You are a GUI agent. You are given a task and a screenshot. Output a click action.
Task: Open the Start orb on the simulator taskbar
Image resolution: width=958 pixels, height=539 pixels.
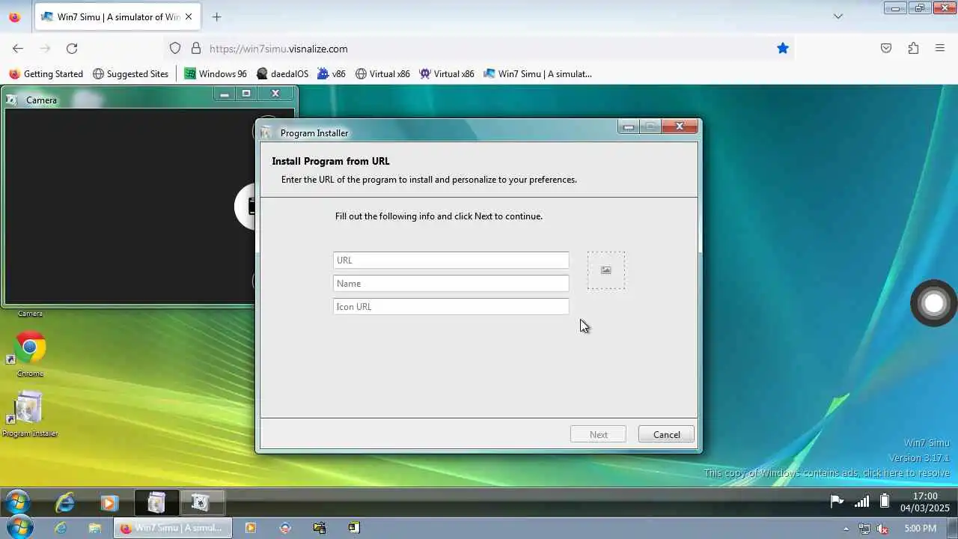coord(16,502)
